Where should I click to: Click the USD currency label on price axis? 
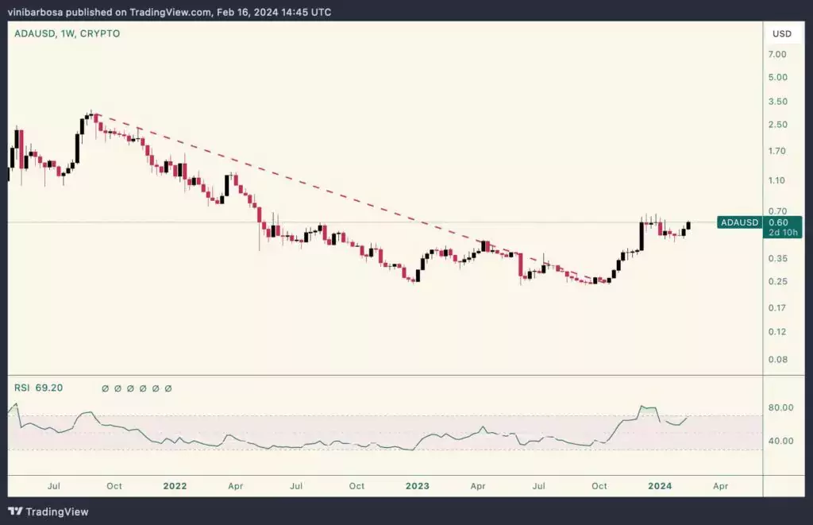(782, 33)
